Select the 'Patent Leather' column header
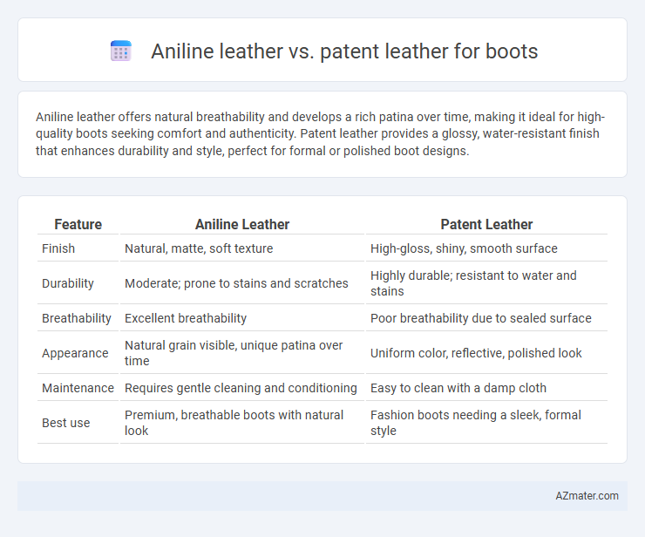645x537 pixels. [x=486, y=224]
